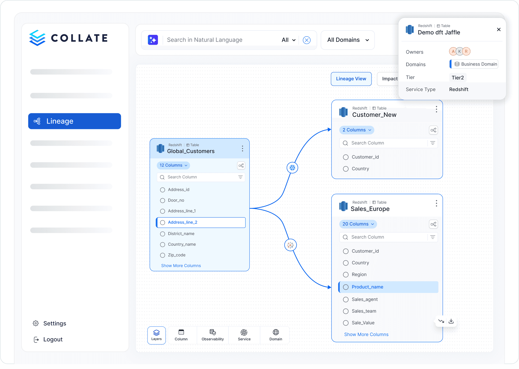Image resolution: width=519 pixels, height=369 pixels.
Task: Select the Observability layer option
Action: [x=213, y=335]
